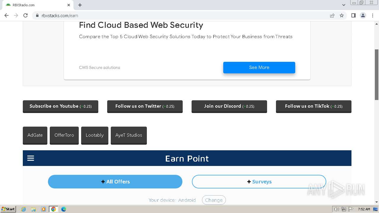Open the Windows Start menu
The width and height of the screenshot is (379, 213).
pyautogui.click(x=8, y=209)
